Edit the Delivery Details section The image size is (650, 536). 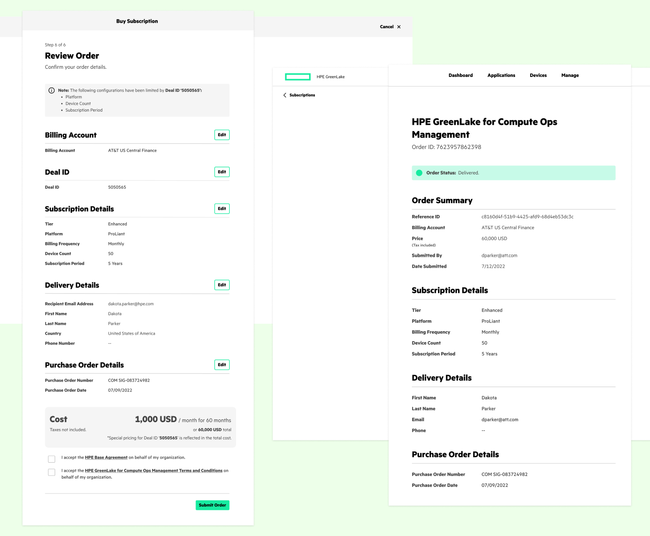(222, 285)
